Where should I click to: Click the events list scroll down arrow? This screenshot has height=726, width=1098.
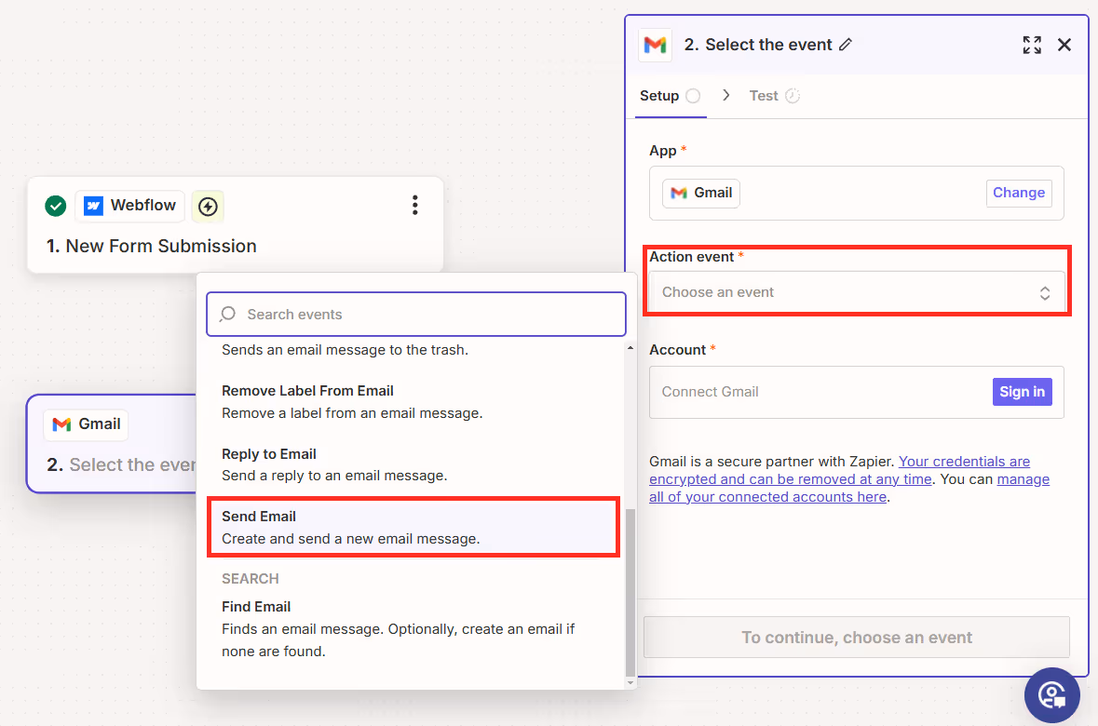(630, 682)
